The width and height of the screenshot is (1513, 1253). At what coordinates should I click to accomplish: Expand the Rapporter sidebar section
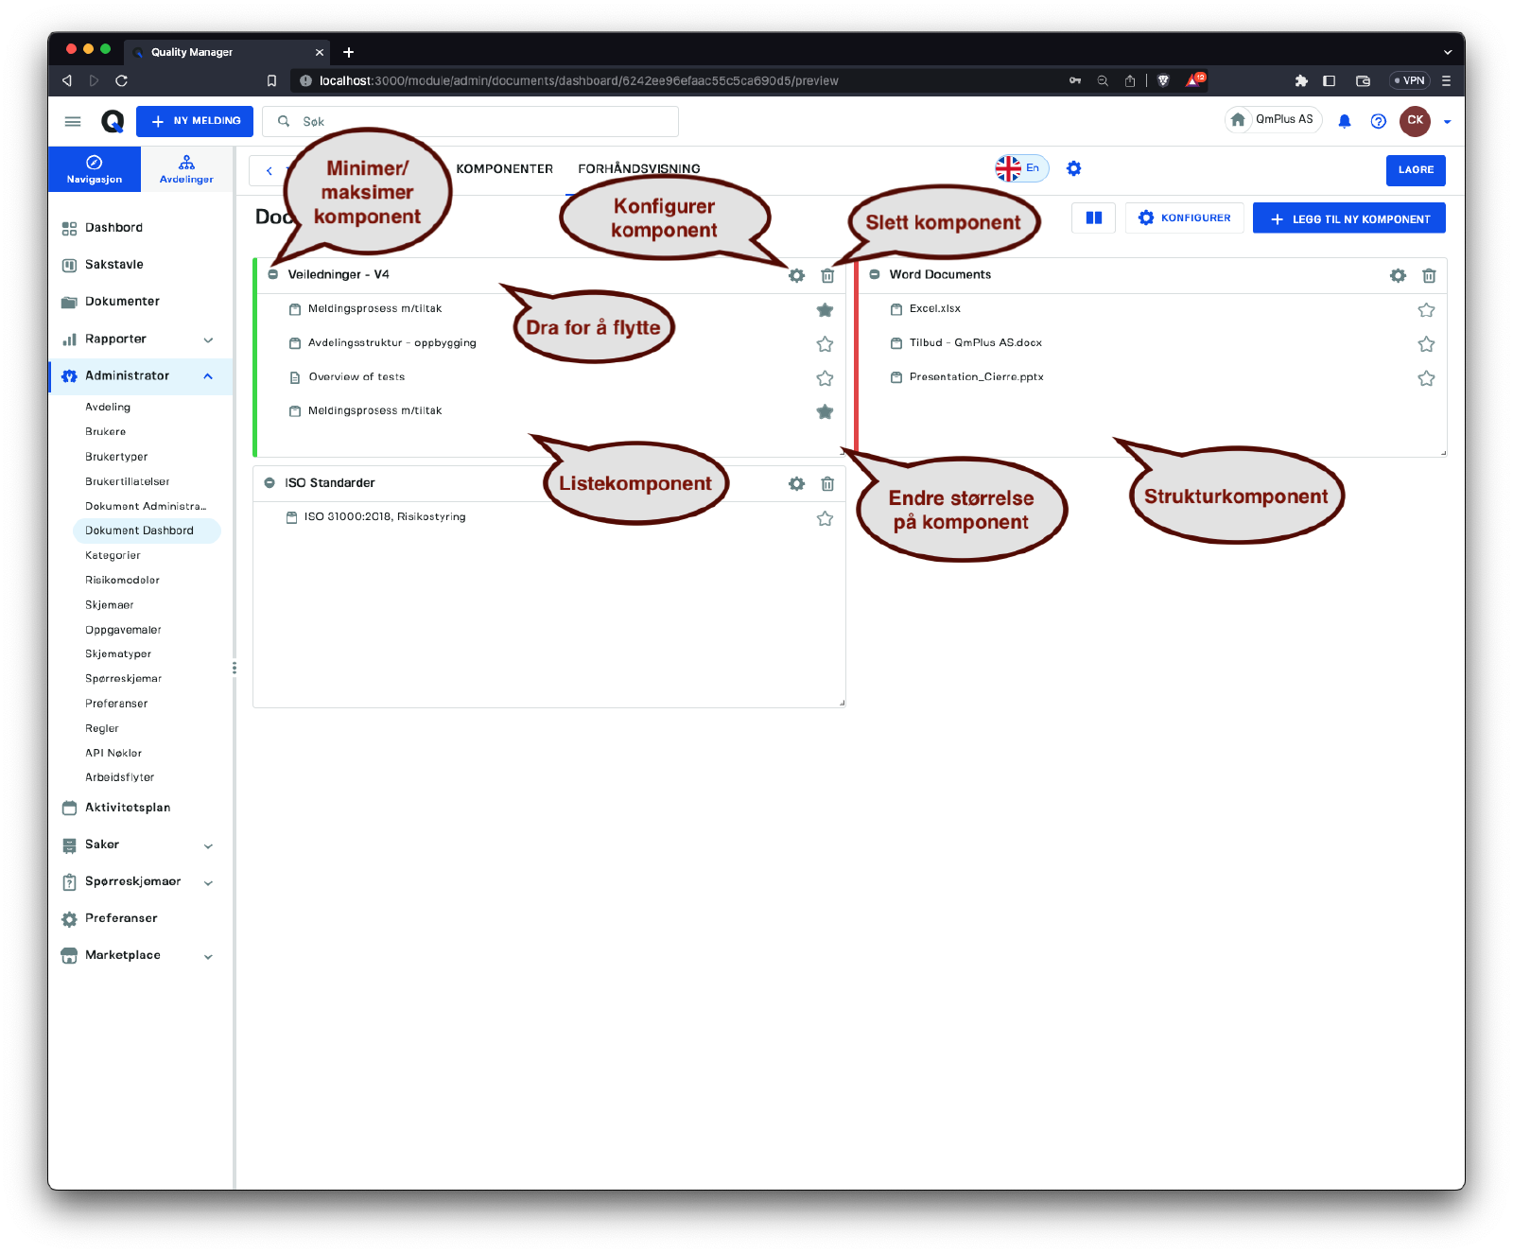(208, 339)
